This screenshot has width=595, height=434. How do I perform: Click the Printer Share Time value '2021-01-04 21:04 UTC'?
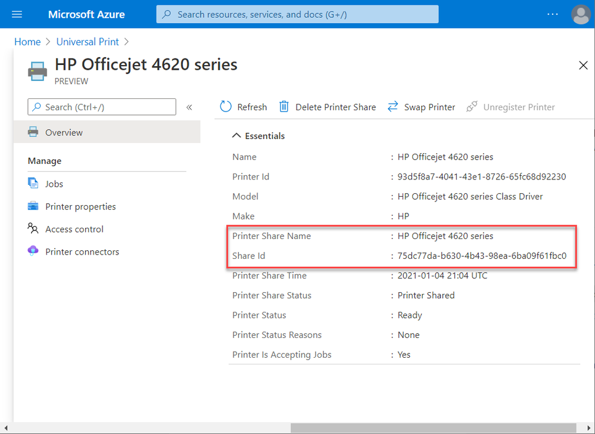tap(443, 275)
